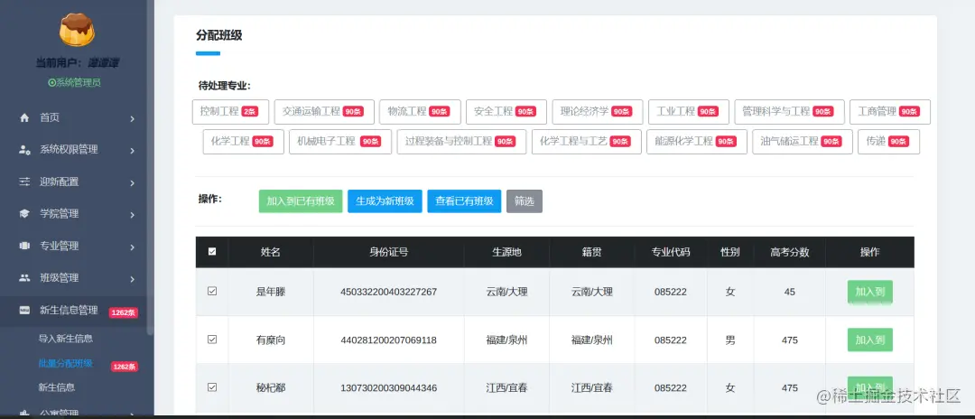
Task: Click the NEW icon beside 新生信息管理
Action: click(25, 311)
